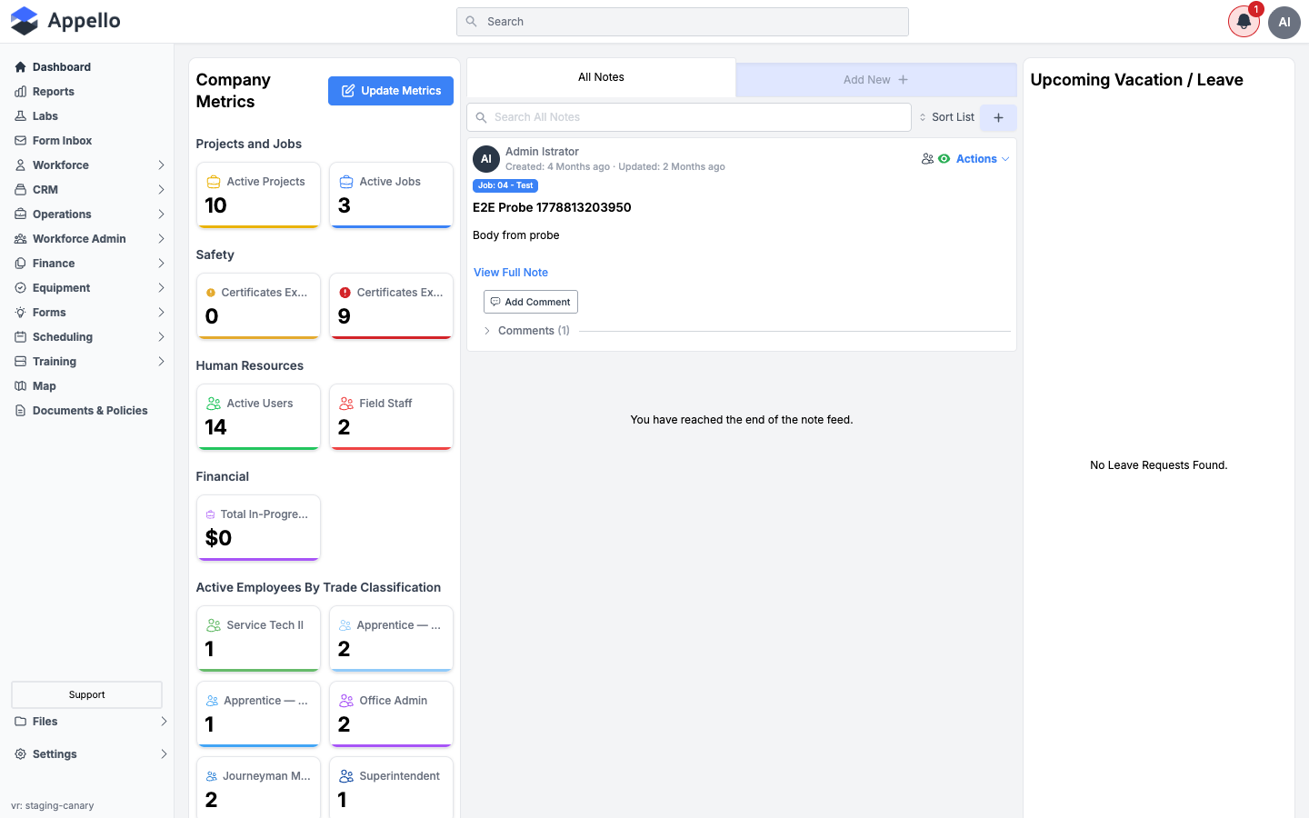This screenshot has width=1309, height=818.
Task: Click the note's shared users icon
Action: 927,159
